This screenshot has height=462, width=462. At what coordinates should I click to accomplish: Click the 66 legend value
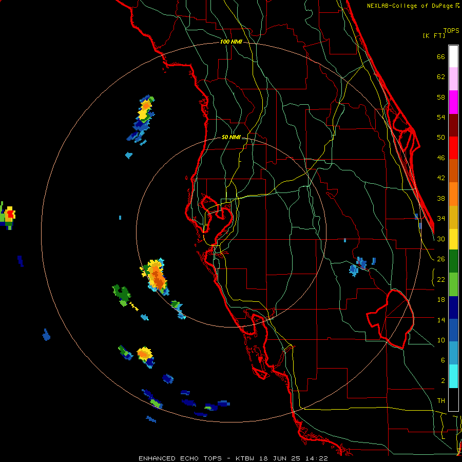tap(441, 57)
